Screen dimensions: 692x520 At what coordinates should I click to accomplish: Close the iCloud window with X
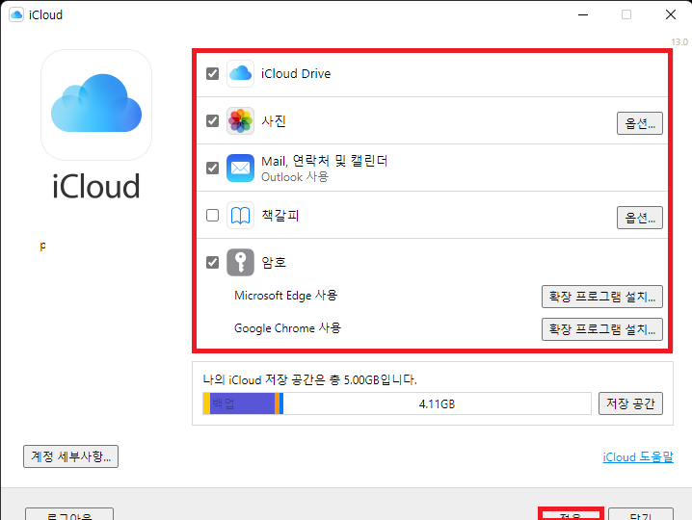(x=671, y=14)
